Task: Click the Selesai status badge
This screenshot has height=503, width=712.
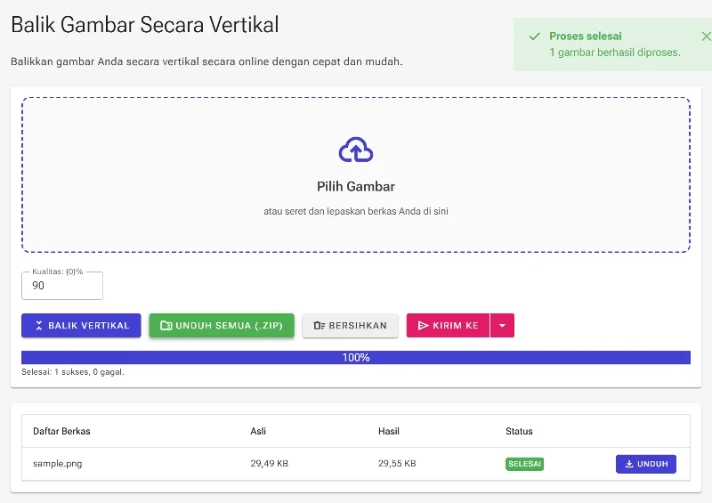Action: [524, 464]
